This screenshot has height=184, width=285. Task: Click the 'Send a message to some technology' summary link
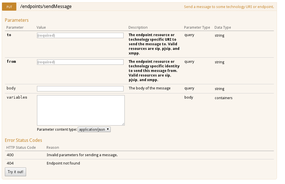(x=229, y=7)
